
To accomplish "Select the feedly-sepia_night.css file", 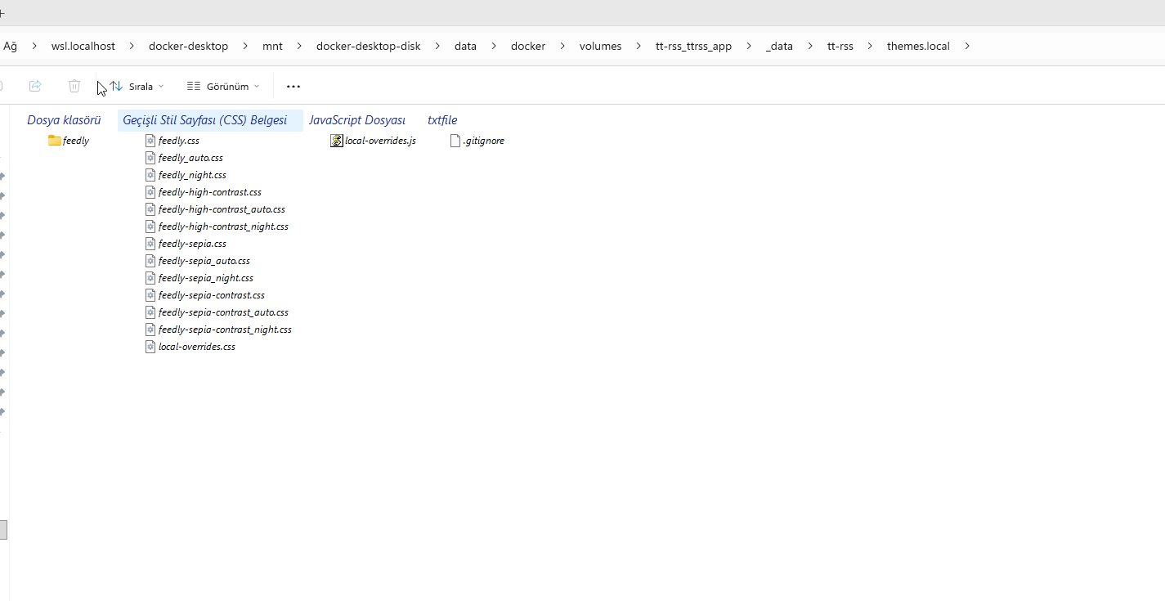I will point(199,278).
